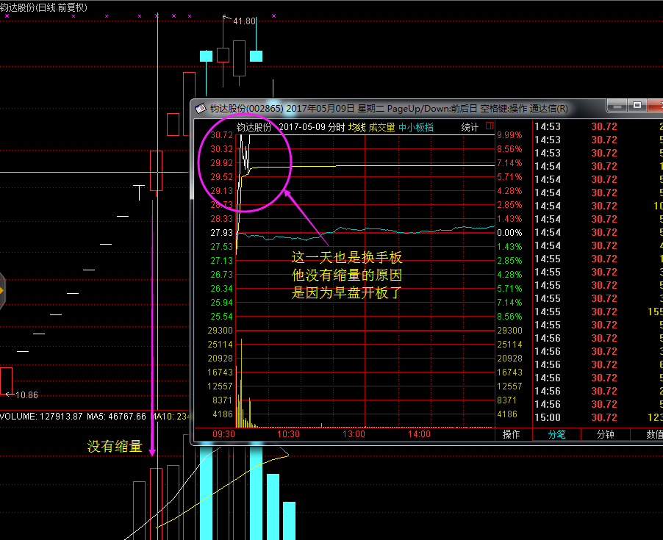Click the 13:00 time axis label
Screen dimensions: 663x540
(x=354, y=434)
